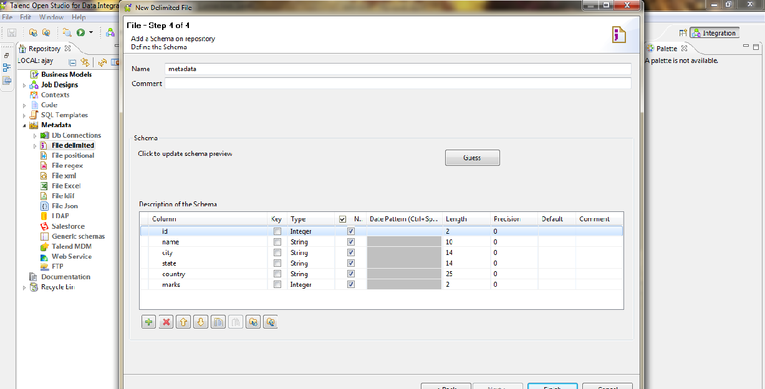Move selected schema column up
The height and width of the screenshot is (389, 765).
(x=183, y=322)
